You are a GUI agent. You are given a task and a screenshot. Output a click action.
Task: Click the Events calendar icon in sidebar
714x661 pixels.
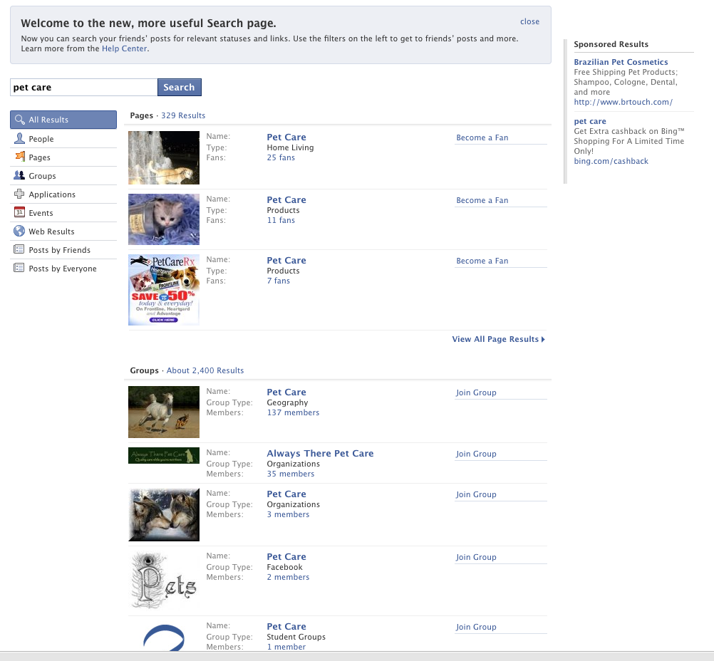tap(19, 212)
